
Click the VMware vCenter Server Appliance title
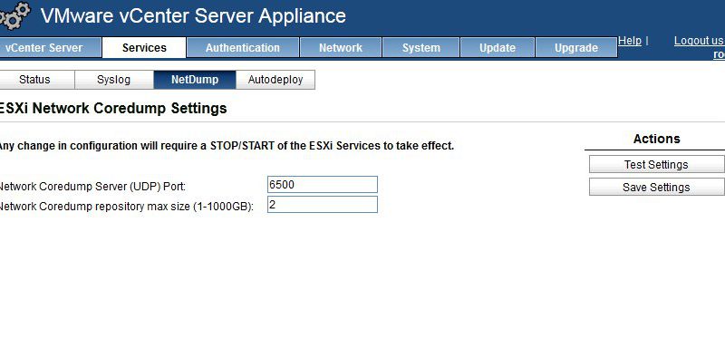point(193,15)
